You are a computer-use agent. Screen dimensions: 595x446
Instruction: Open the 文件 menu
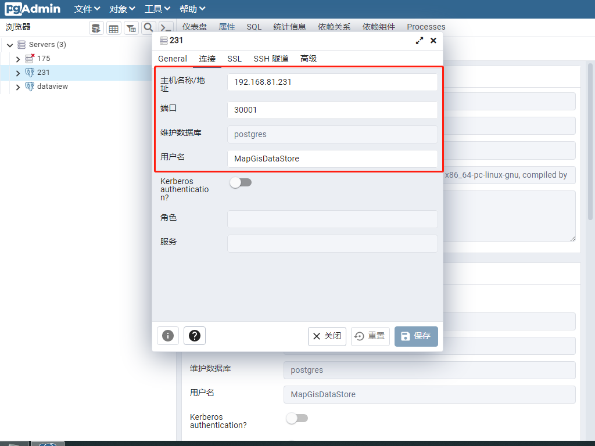coord(87,9)
